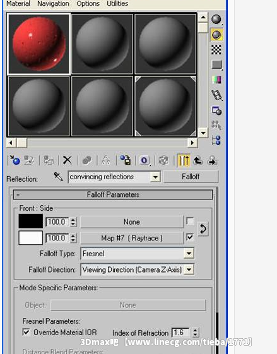Screen dimensions: 277x354
Task: Select the gray sample slot with white corners
Action: pos(165,106)
